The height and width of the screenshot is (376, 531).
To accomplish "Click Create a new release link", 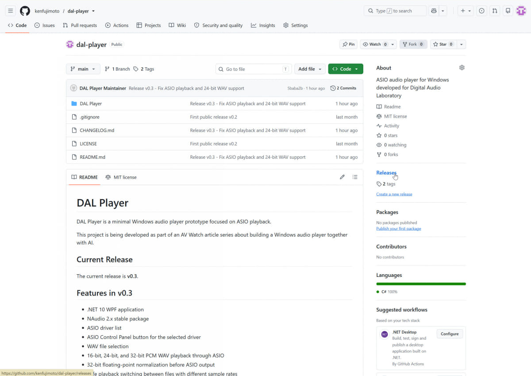I will (x=394, y=194).
